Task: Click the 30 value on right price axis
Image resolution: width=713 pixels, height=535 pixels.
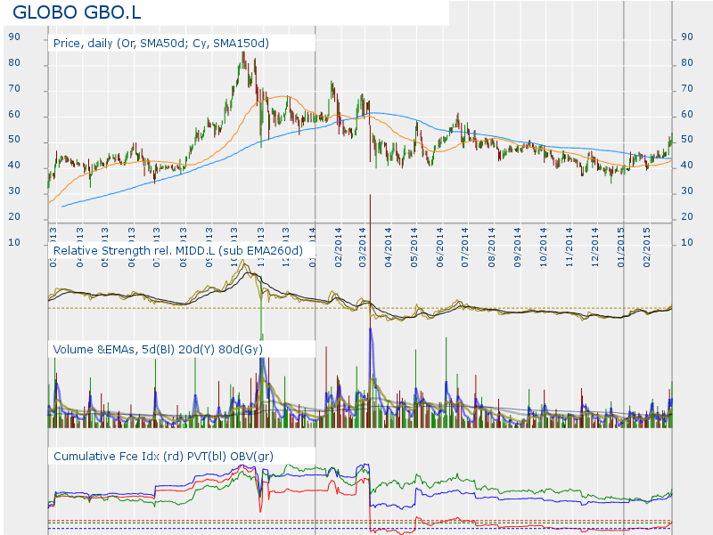Action: pos(687,190)
